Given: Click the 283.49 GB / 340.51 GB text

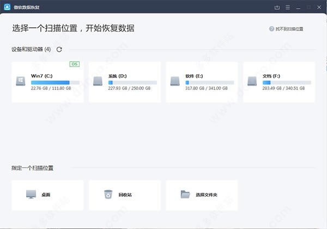Looking at the screenshot, I should click(x=283, y=88).
